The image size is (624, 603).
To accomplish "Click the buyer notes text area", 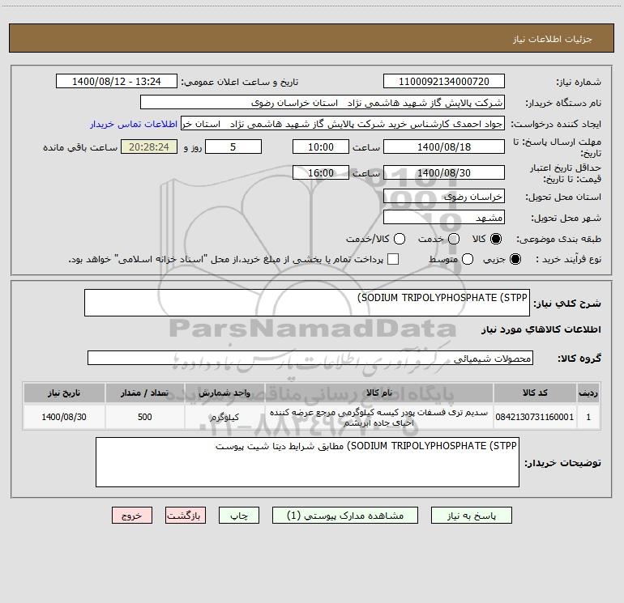I will [307, 462].
